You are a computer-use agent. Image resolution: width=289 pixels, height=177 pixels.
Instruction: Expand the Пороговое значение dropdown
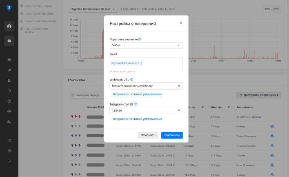click(146, 45)
